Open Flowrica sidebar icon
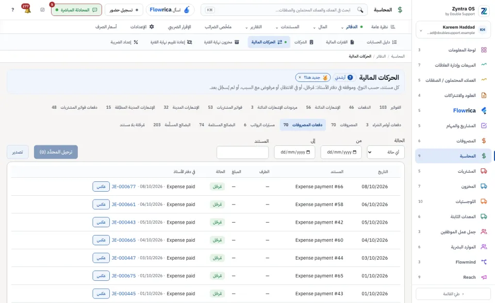495x303 pixels. (484, 110)
